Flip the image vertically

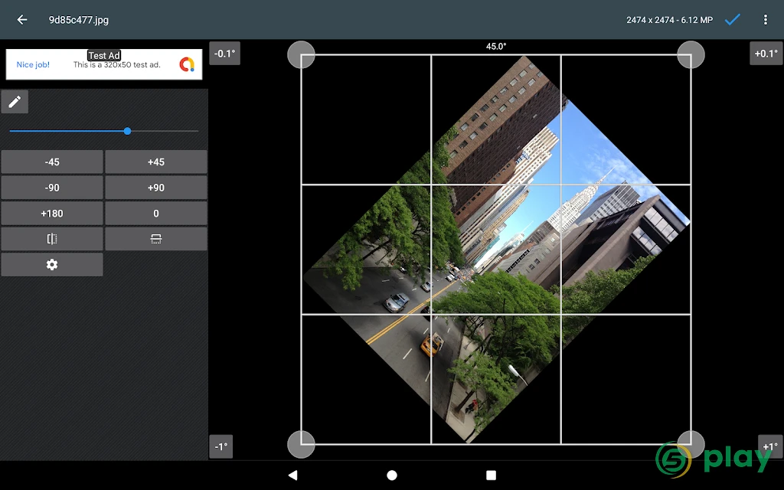click(156, 239)
